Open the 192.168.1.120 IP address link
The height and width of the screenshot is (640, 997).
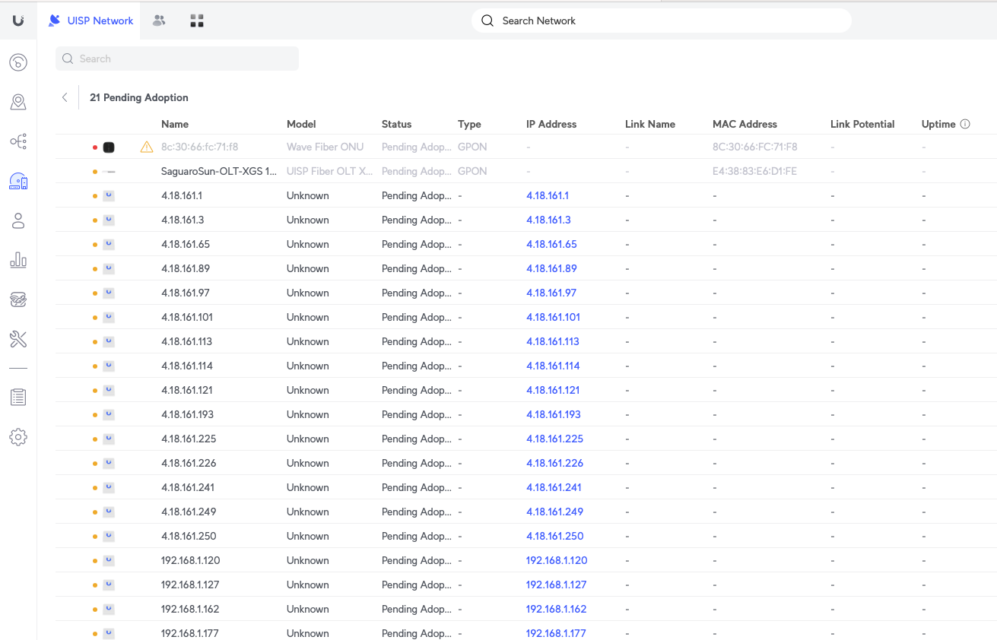556,560
